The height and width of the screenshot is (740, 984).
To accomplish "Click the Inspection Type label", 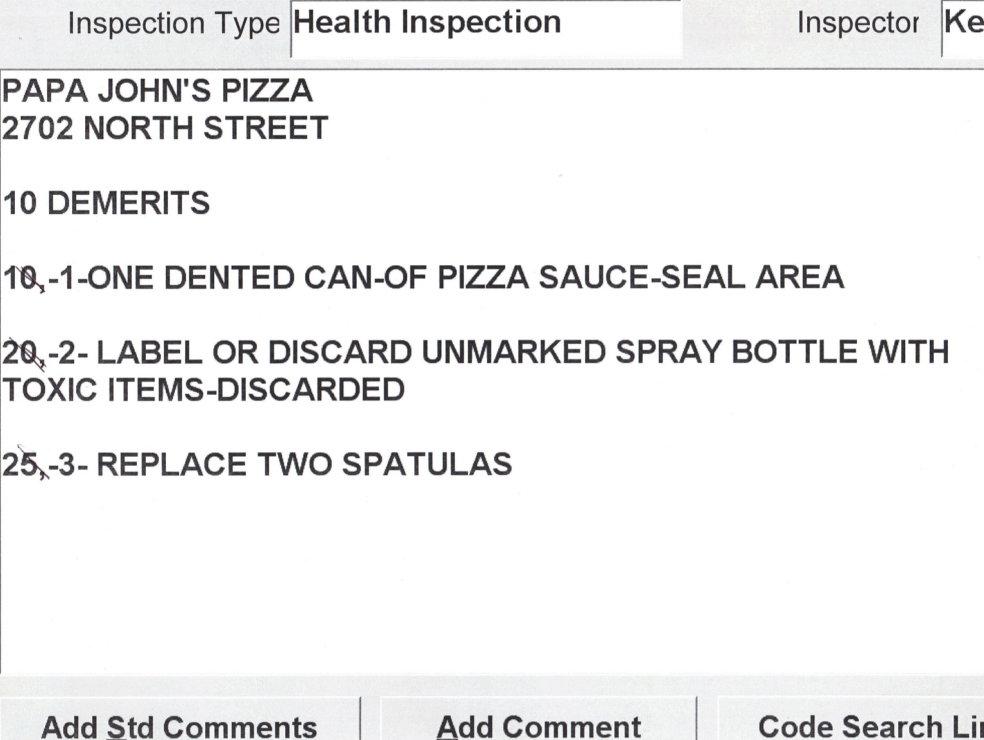I will point(174,25).
